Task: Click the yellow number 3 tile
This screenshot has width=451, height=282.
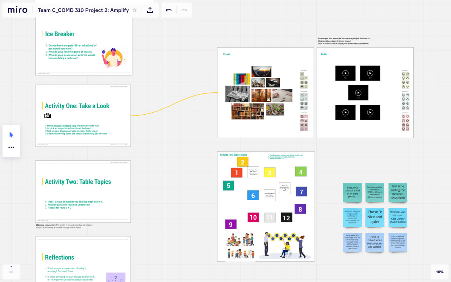Action: point(270,173)
